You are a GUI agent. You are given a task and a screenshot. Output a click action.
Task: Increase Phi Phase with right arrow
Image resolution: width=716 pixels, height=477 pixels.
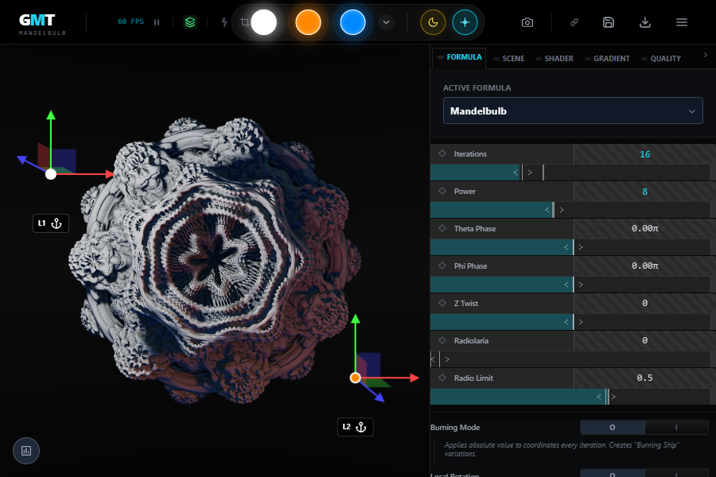(581, 285)
